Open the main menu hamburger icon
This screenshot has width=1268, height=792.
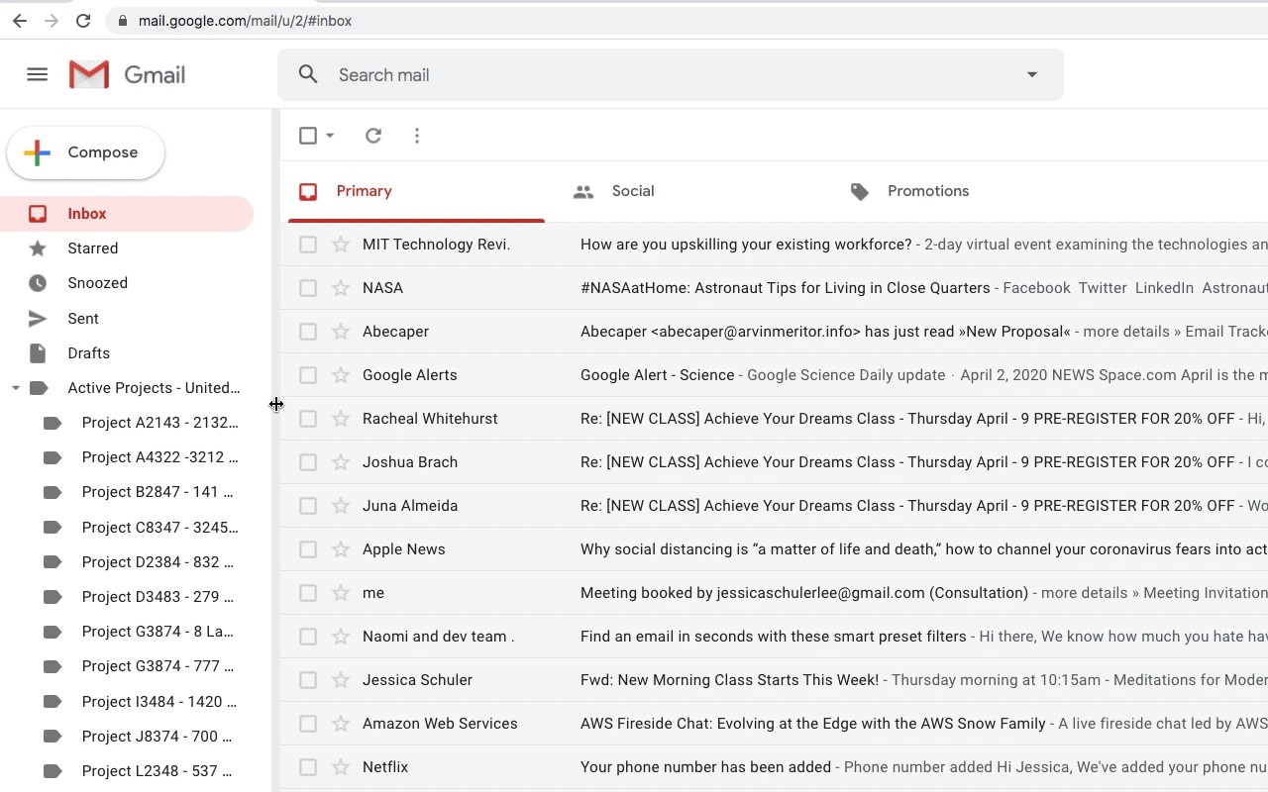coord(37,74)
